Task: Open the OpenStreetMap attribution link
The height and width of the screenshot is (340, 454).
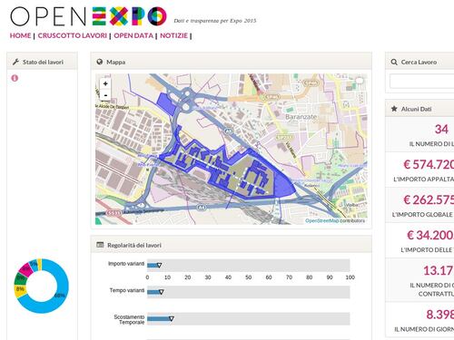Action: coord(322,221)
